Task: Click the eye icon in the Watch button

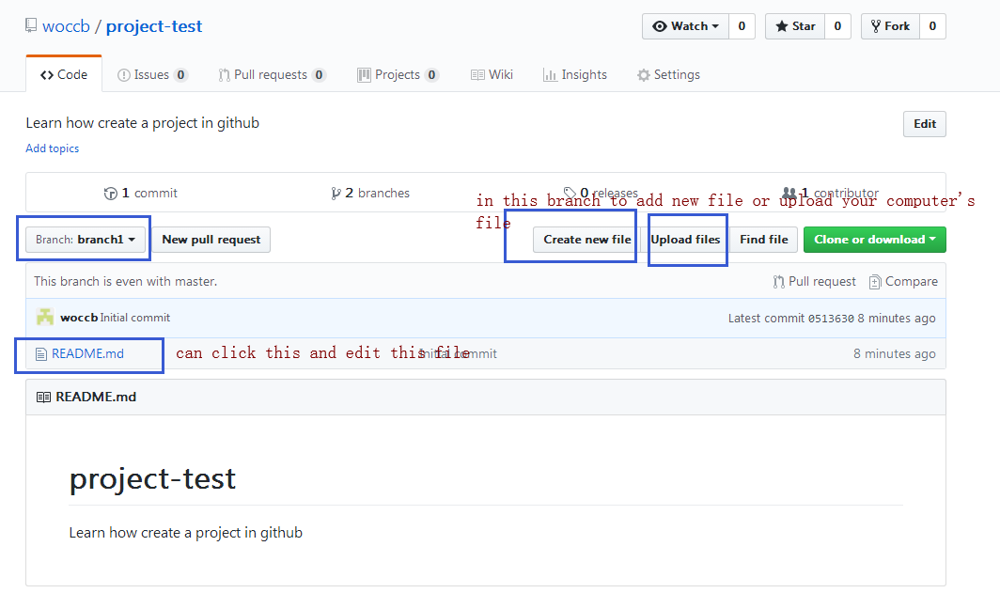Action: (x=660, y=26)
